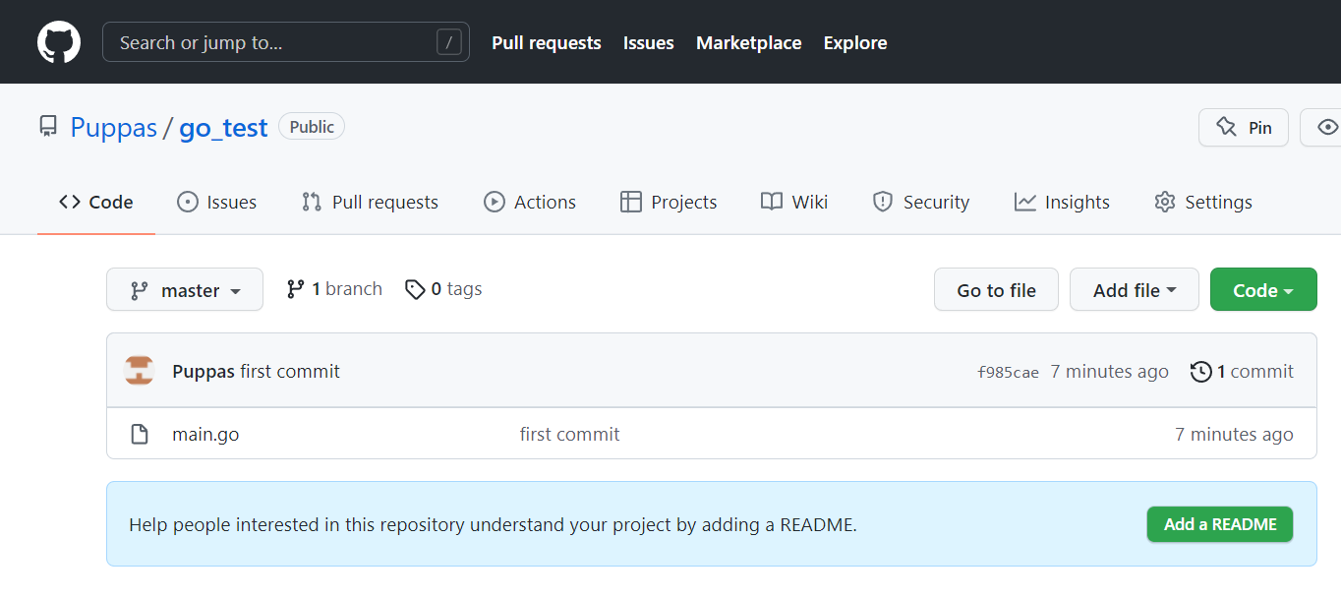
Task: Click the branch icon beside 1 branch
Action: pos(295,289)
